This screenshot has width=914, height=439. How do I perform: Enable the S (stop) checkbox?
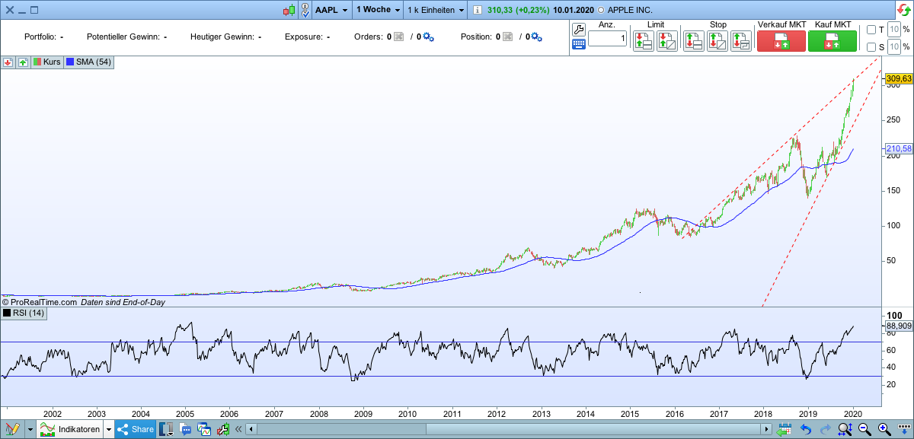pyautogui.click(x=871, y=47)
